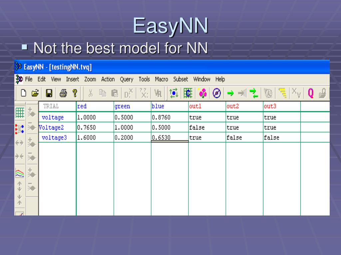Open the Zoom menu
Image resolution: width=341 pixels, height=255 pixels.
click(90, 79)
